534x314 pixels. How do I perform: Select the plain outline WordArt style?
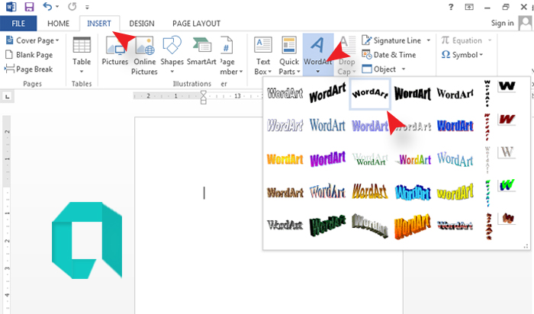click(x=285, y=93)
